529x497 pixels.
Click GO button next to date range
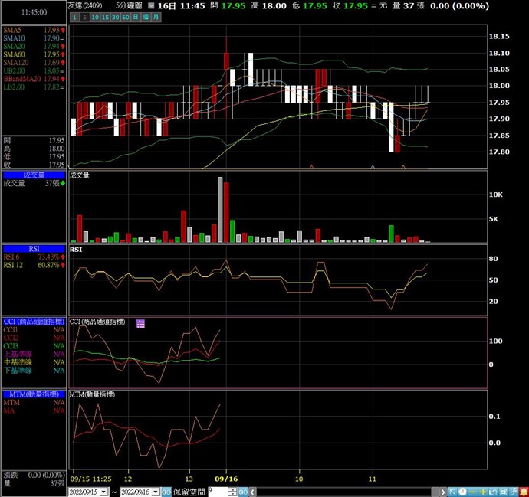pos(166,492)
